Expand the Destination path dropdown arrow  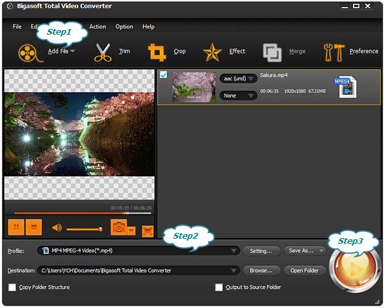(234, 271)
